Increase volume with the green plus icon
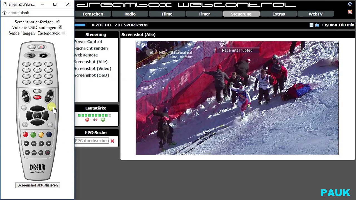This screenshot has height=200, width=356. coord(103,120)
